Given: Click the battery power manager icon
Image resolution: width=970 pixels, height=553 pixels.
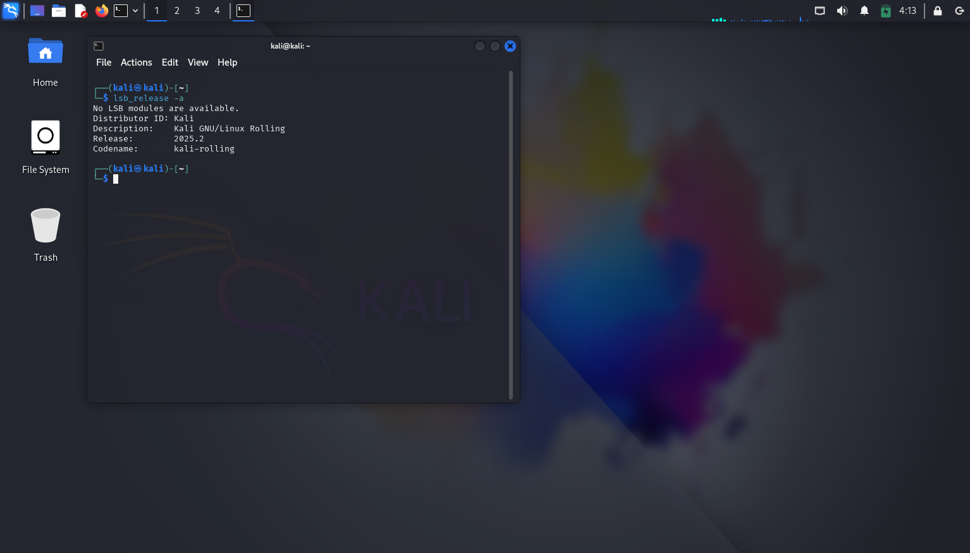Looking at the screenshot, I should [x=886, y=11].
